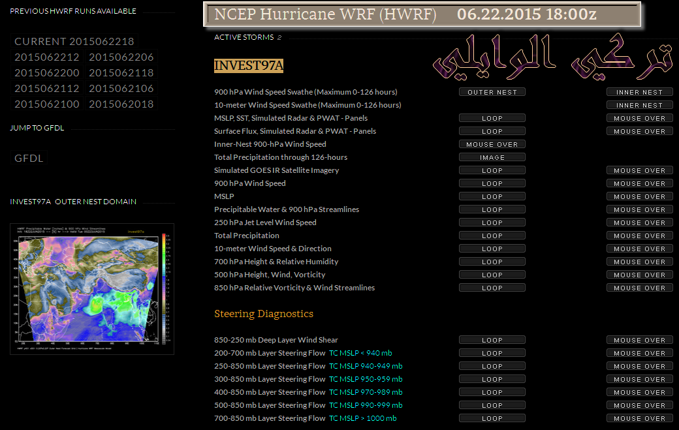The width and height of the screenshot is (679, 430).
Task: Open previous run 2015062018
Action: pos(121,104)
